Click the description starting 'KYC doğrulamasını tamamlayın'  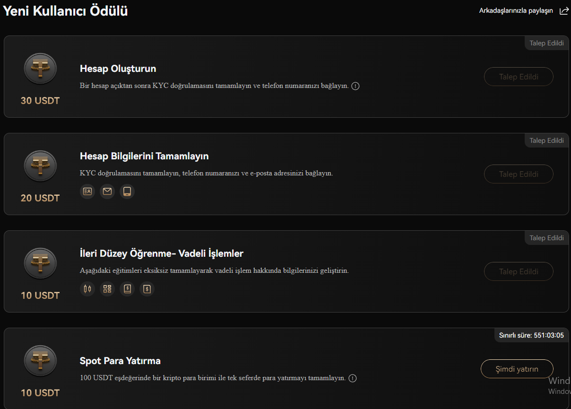(207, 173)
